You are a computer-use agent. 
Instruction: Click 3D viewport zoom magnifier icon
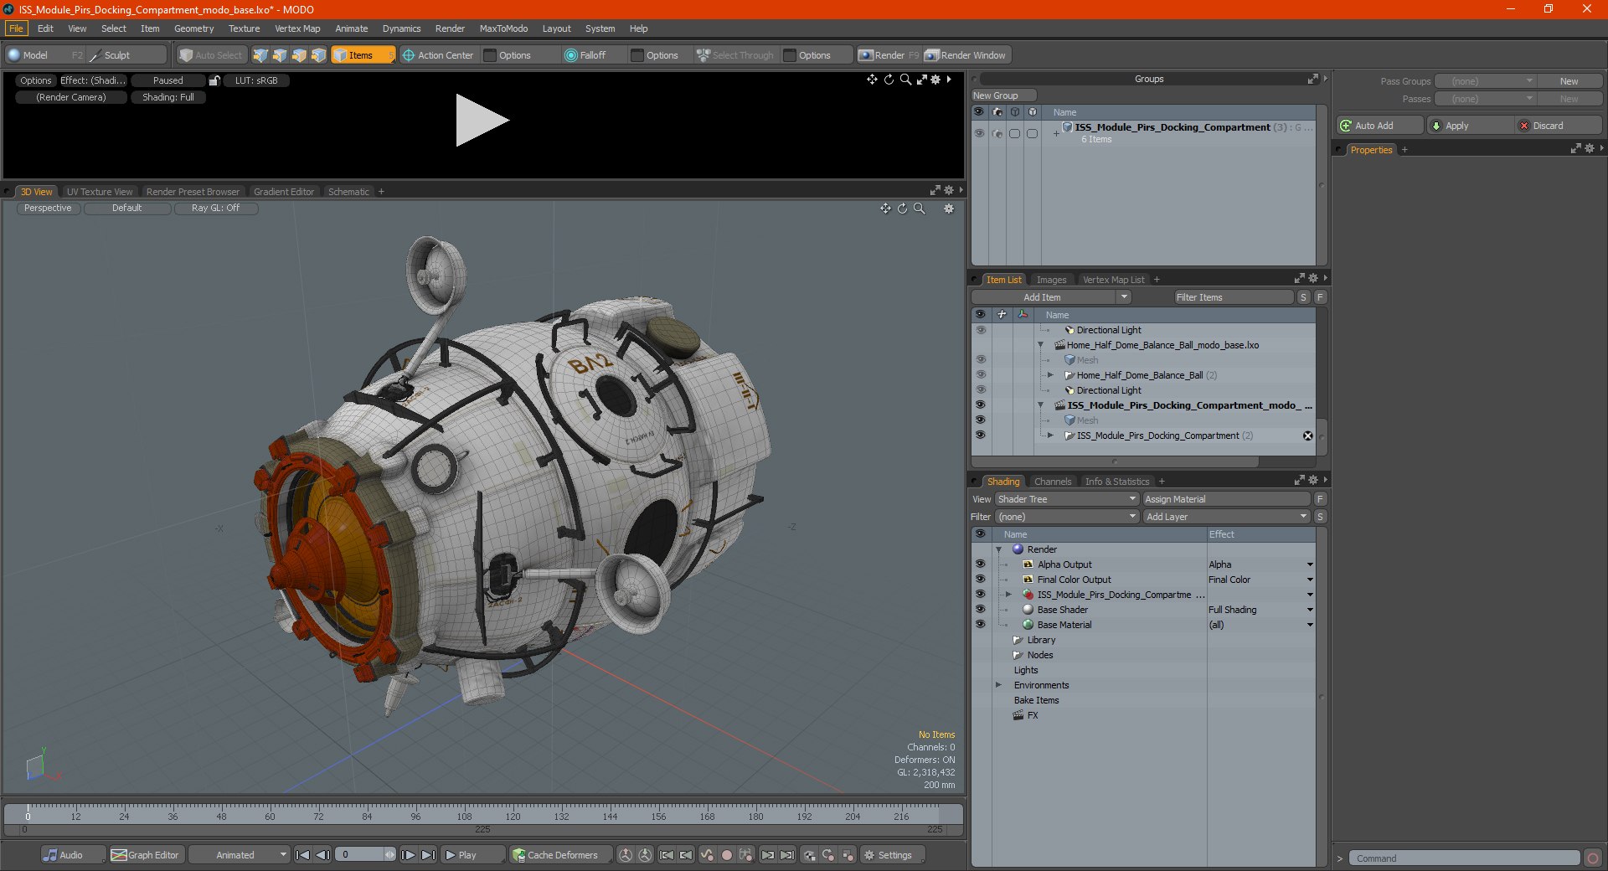(x=920, y=209)
